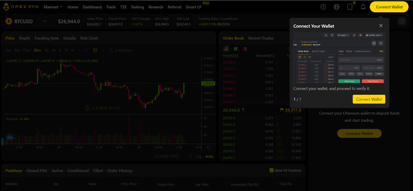The width and height of the screenshot is (413, 191).
Task: Open the Conditional orders tab
Action: pos(78,171)
